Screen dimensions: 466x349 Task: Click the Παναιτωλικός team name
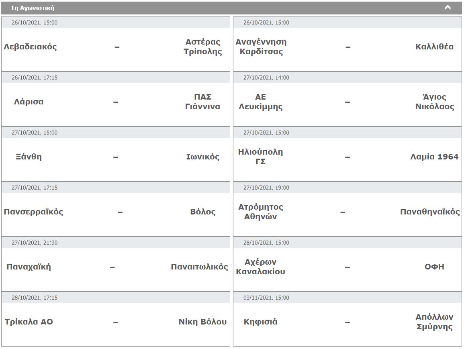[199, 267]
